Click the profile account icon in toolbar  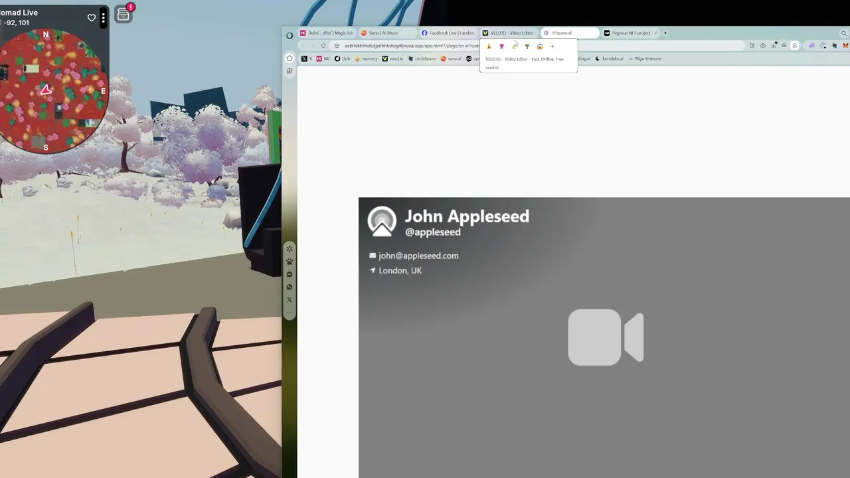point(794,45)
